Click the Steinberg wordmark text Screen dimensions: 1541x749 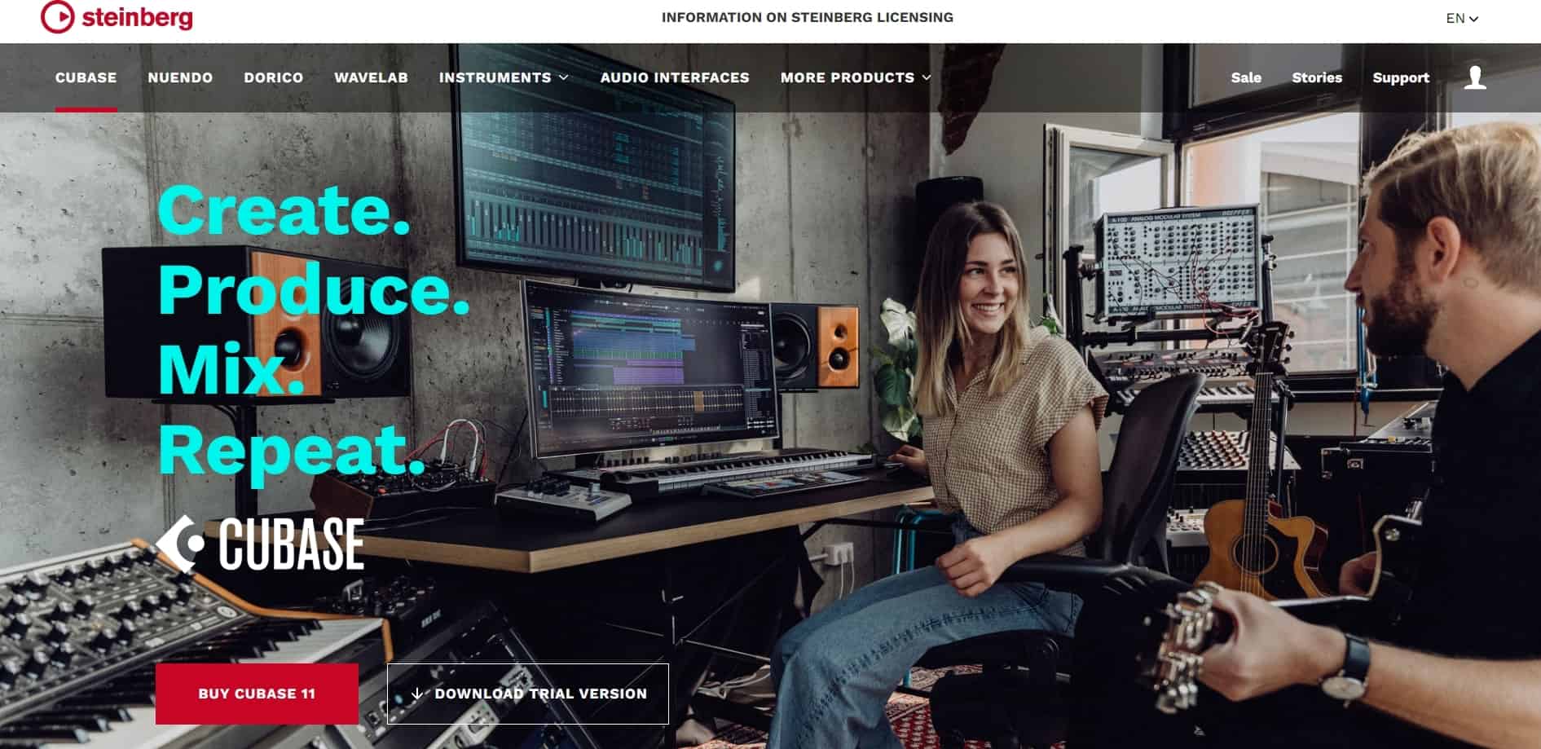click(x=138, y=17)
